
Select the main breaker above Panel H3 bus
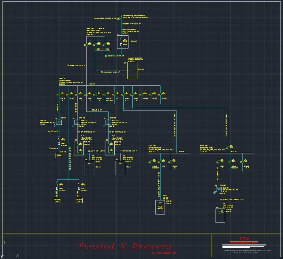coord(228,148)
